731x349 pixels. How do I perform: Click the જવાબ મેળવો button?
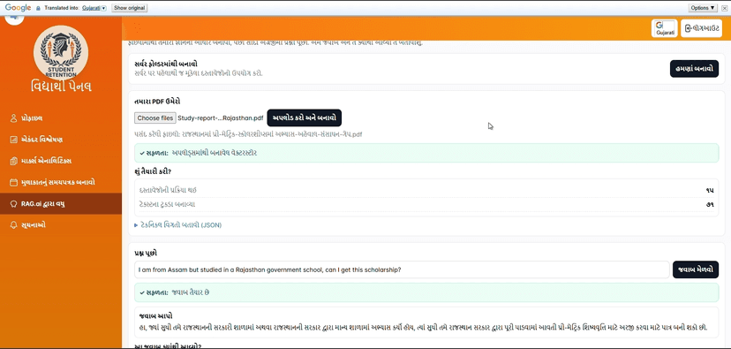[x=696, y=269]
